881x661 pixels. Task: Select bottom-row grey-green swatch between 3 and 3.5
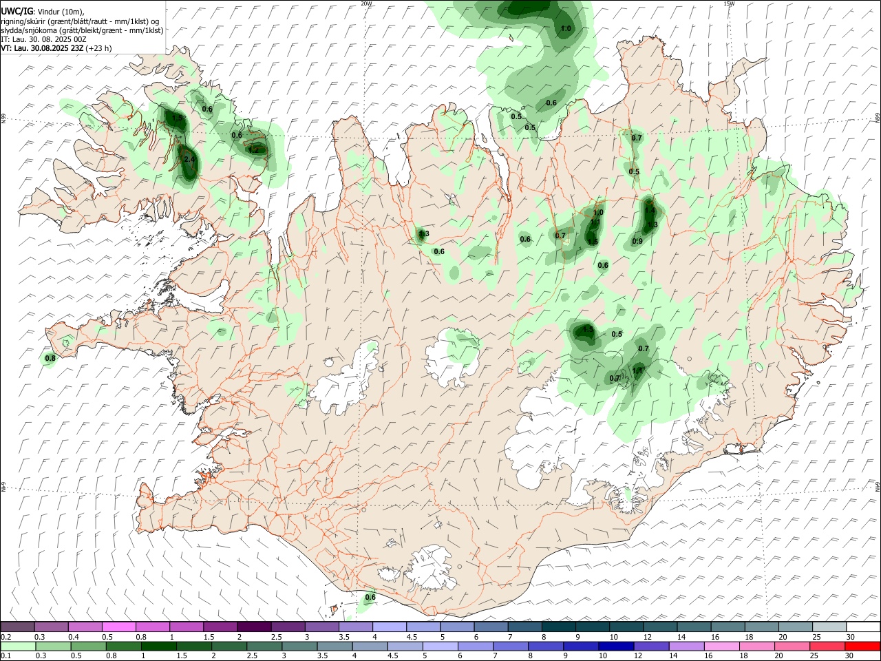tap(299, 646)
